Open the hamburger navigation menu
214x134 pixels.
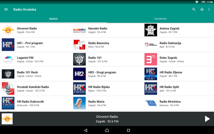[x=6, y=9]
